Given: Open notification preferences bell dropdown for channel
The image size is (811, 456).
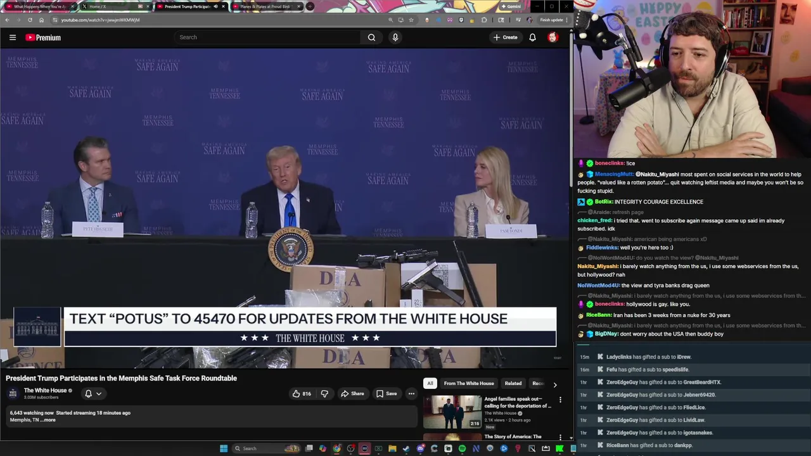Looking at the screenshot, I should (93, 393).
